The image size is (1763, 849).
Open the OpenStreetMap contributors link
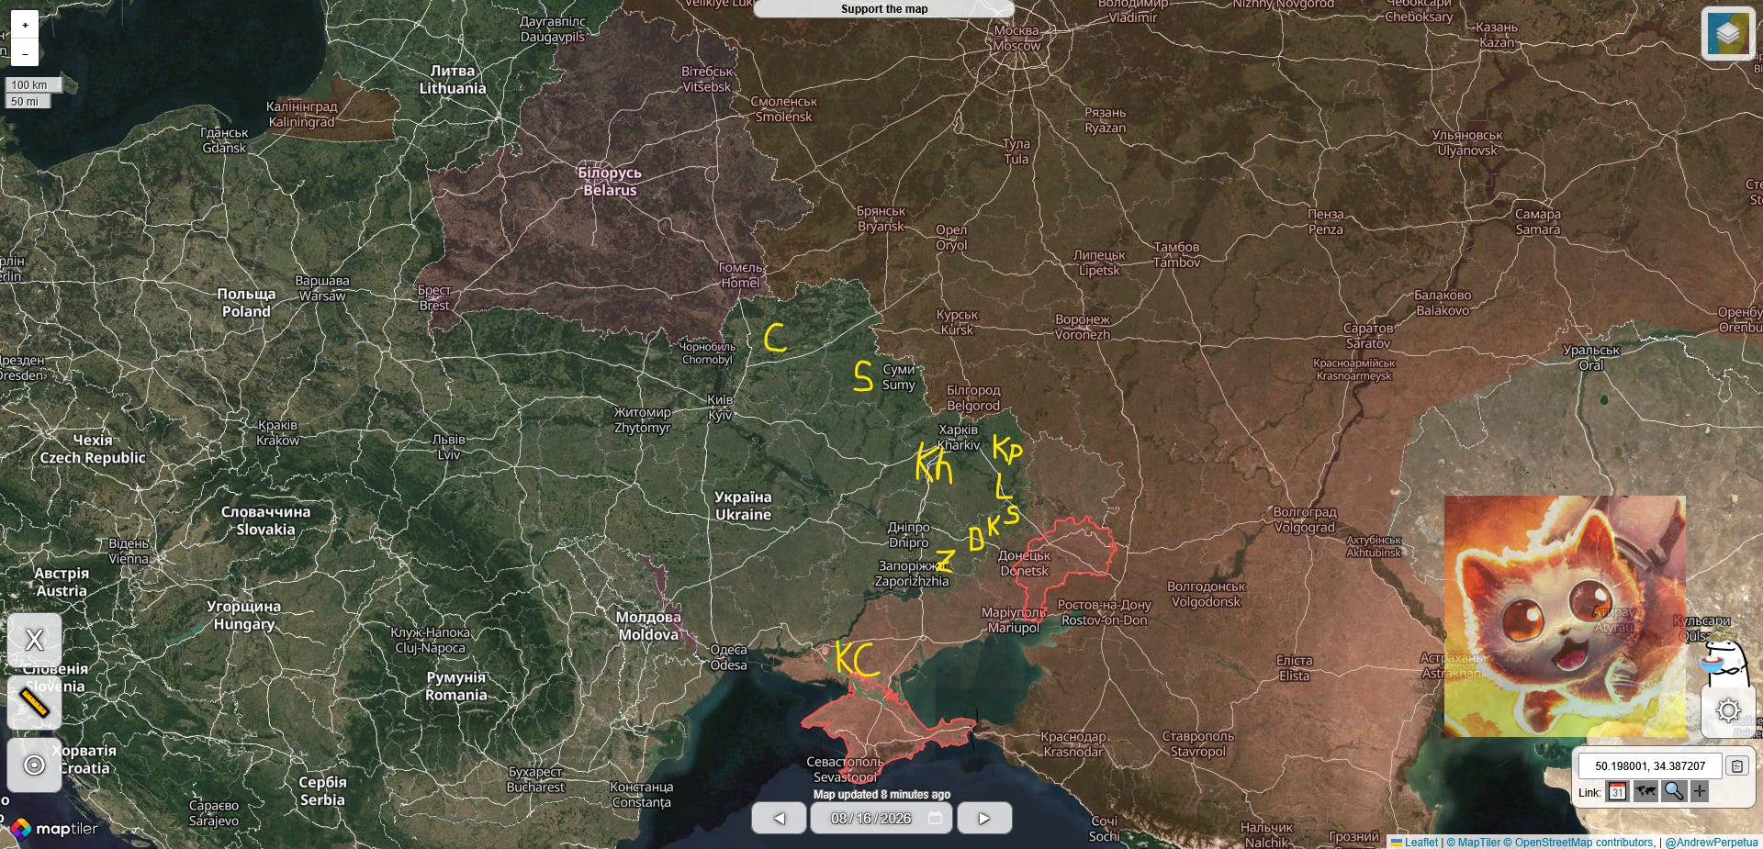point(1578,842)
